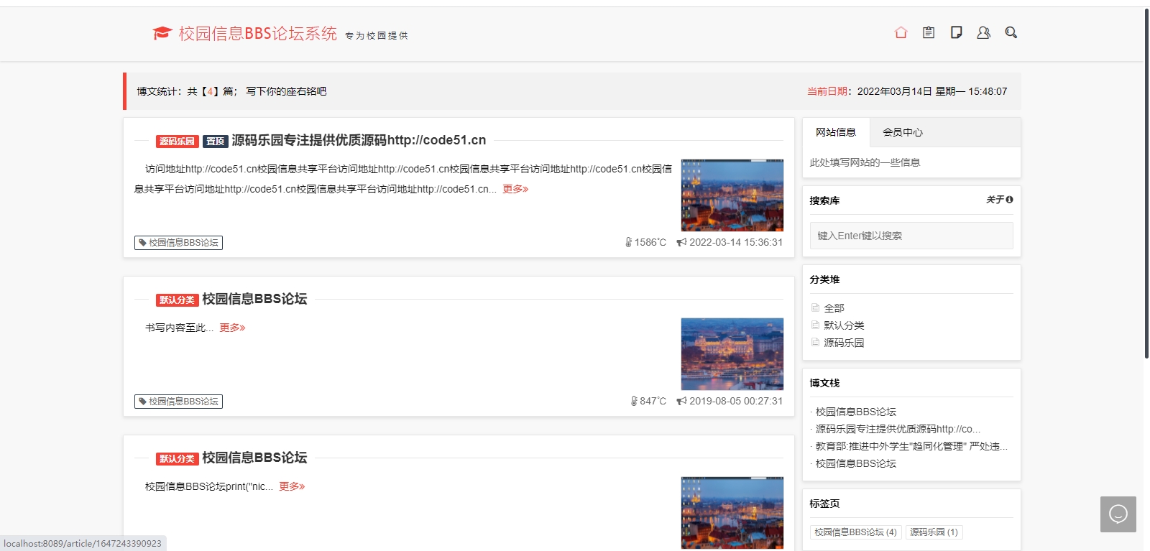Open thumbnail of the code51.cn article

tap(732, 195)
